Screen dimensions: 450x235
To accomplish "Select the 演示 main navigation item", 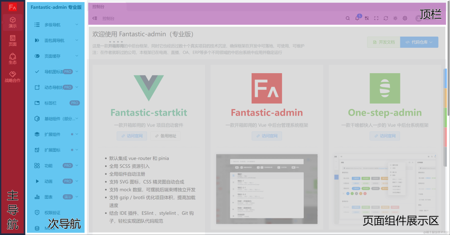I will pyautogui.click(x=12, y=22).
